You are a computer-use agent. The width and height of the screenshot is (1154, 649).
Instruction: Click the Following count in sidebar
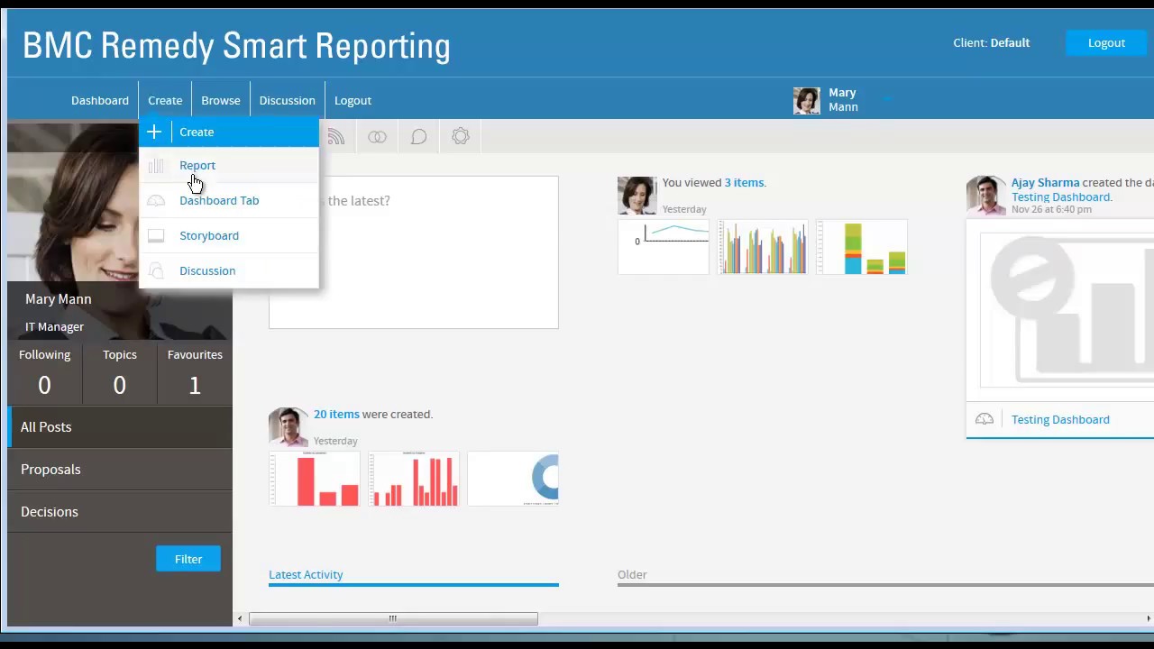tap(44, 386)
